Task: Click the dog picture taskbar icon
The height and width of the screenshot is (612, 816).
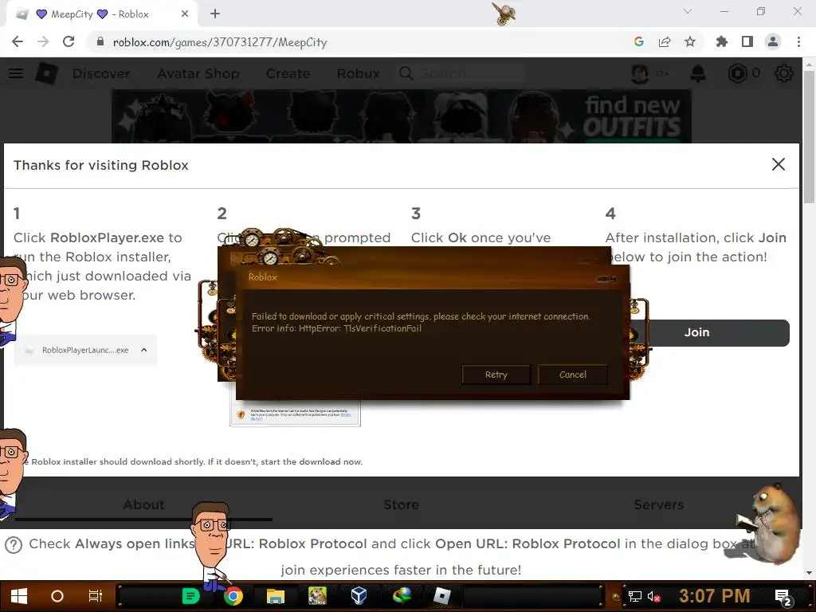Action: (317, 596)
